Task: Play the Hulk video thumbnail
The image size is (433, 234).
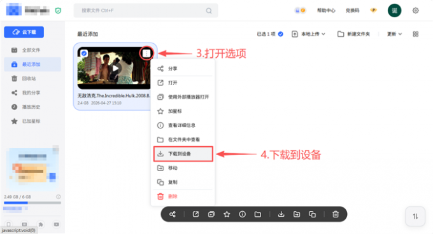Action: tap(115, 68)
